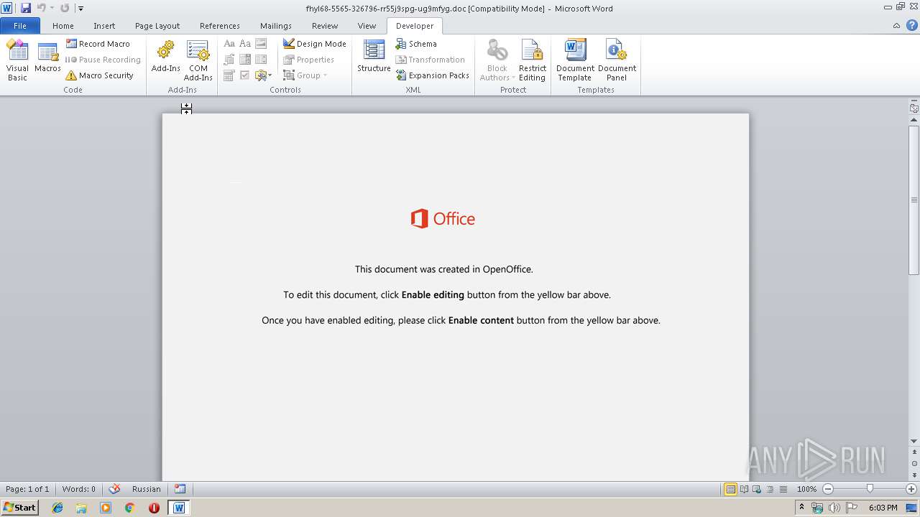This screenshot has width=920, height=517.
Task: Click the Word application icon in title bar
Action: click(7, 8)
